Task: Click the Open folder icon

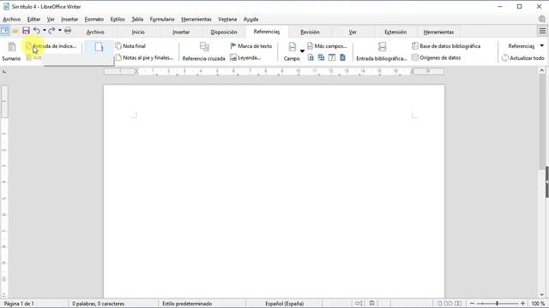Action: point(15,31)
